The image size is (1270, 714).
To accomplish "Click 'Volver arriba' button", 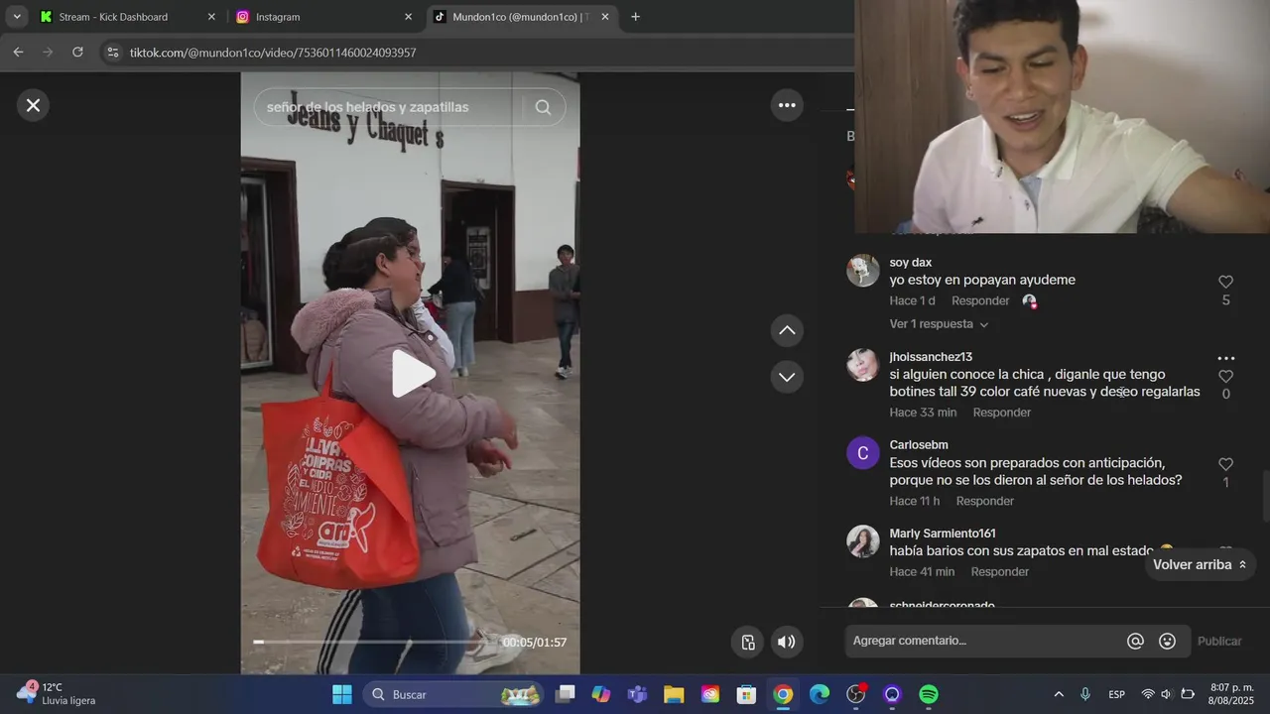I will (1200, 565).
